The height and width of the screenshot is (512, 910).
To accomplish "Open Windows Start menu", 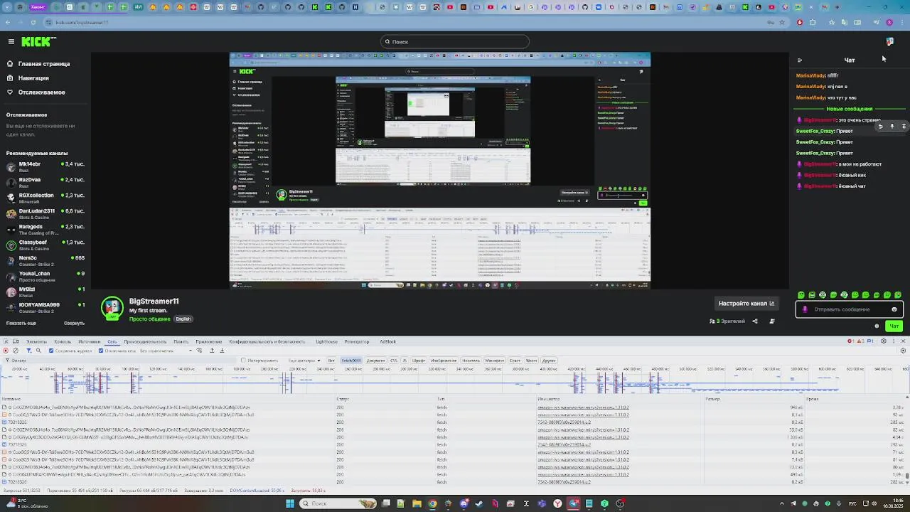I will coord(289,503).
